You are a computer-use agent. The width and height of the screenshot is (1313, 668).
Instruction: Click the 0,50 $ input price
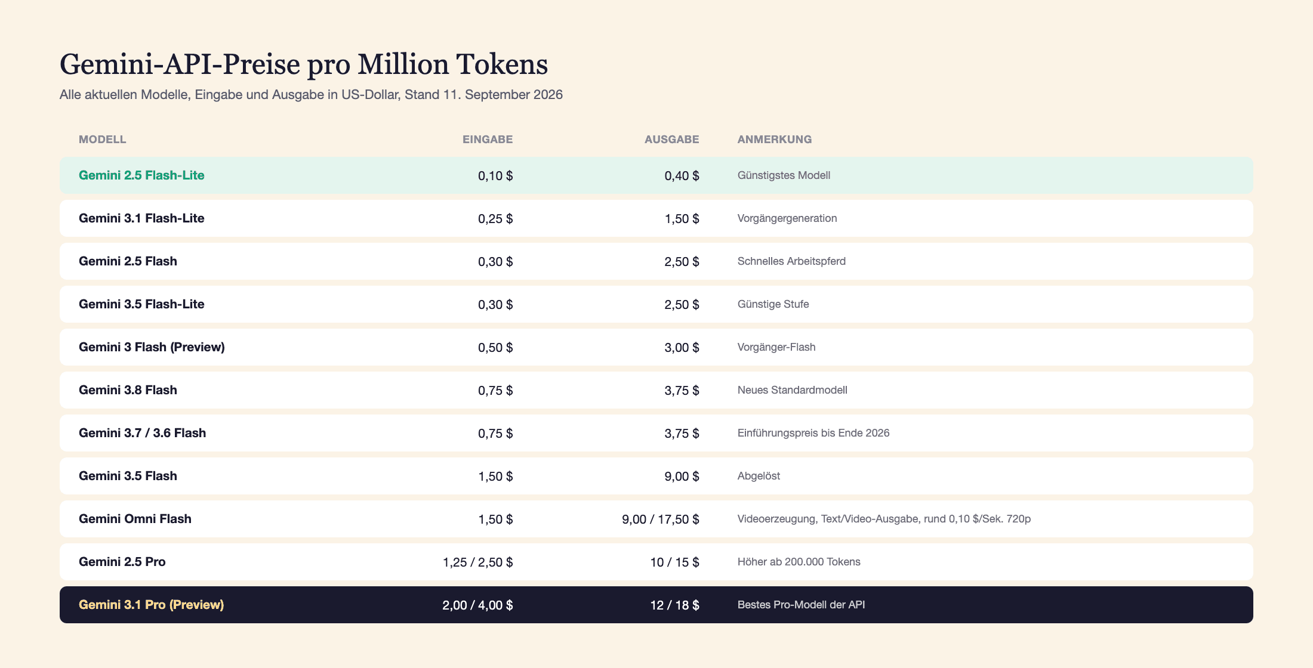click(x=495, y=348)
